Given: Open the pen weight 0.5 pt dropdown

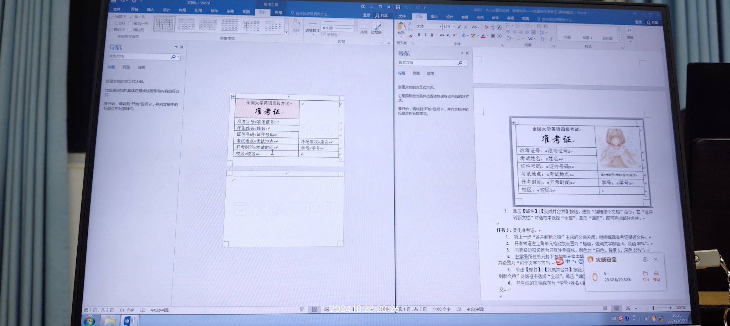Looking at the screenshot, I should point(355,28).
